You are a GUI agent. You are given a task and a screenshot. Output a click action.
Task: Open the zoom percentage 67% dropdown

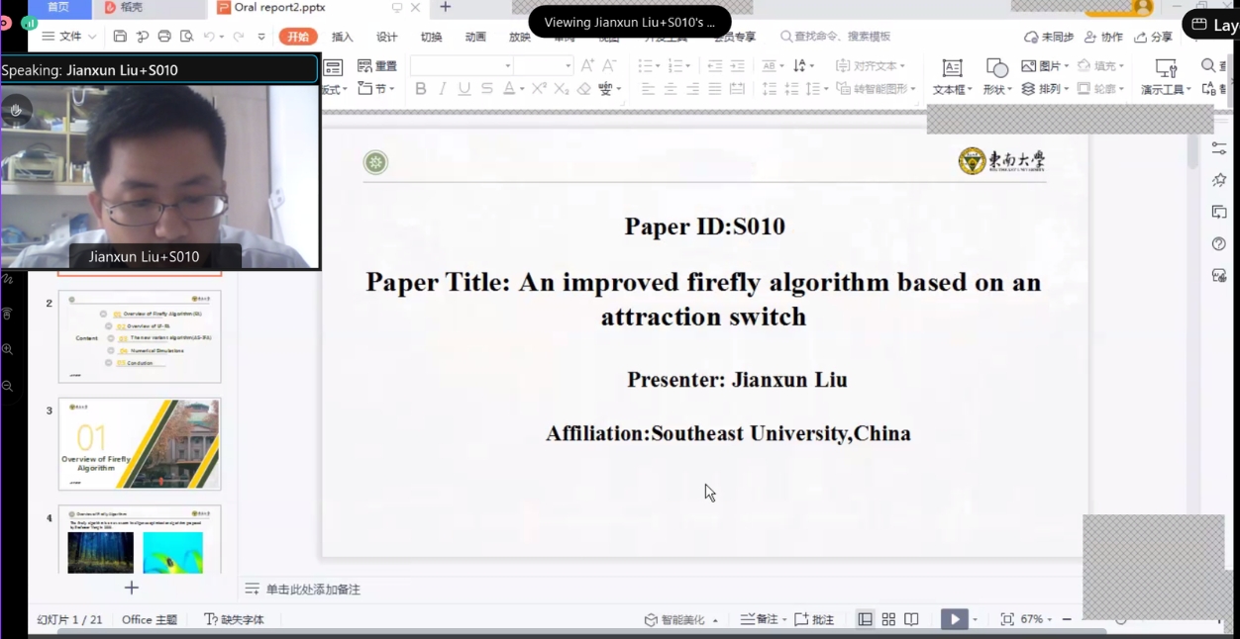point(1036,619)
